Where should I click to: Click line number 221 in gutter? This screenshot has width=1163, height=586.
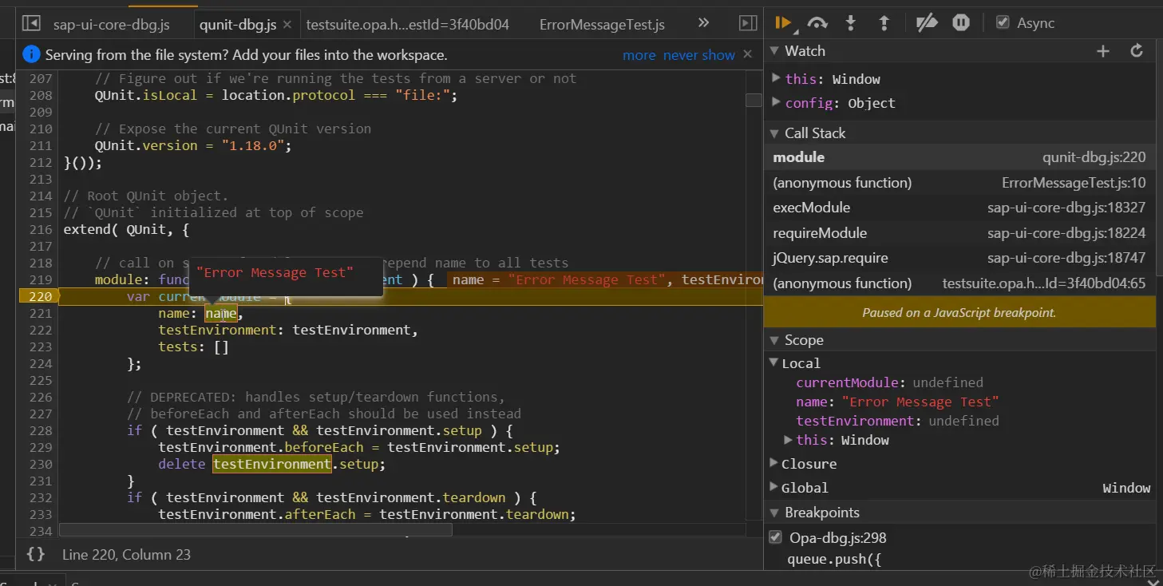(x=40, y=313)
